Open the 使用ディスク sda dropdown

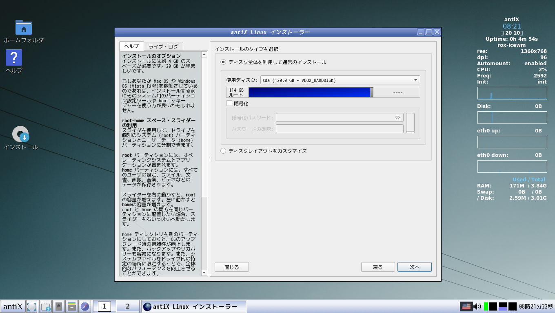pos(340,80)
